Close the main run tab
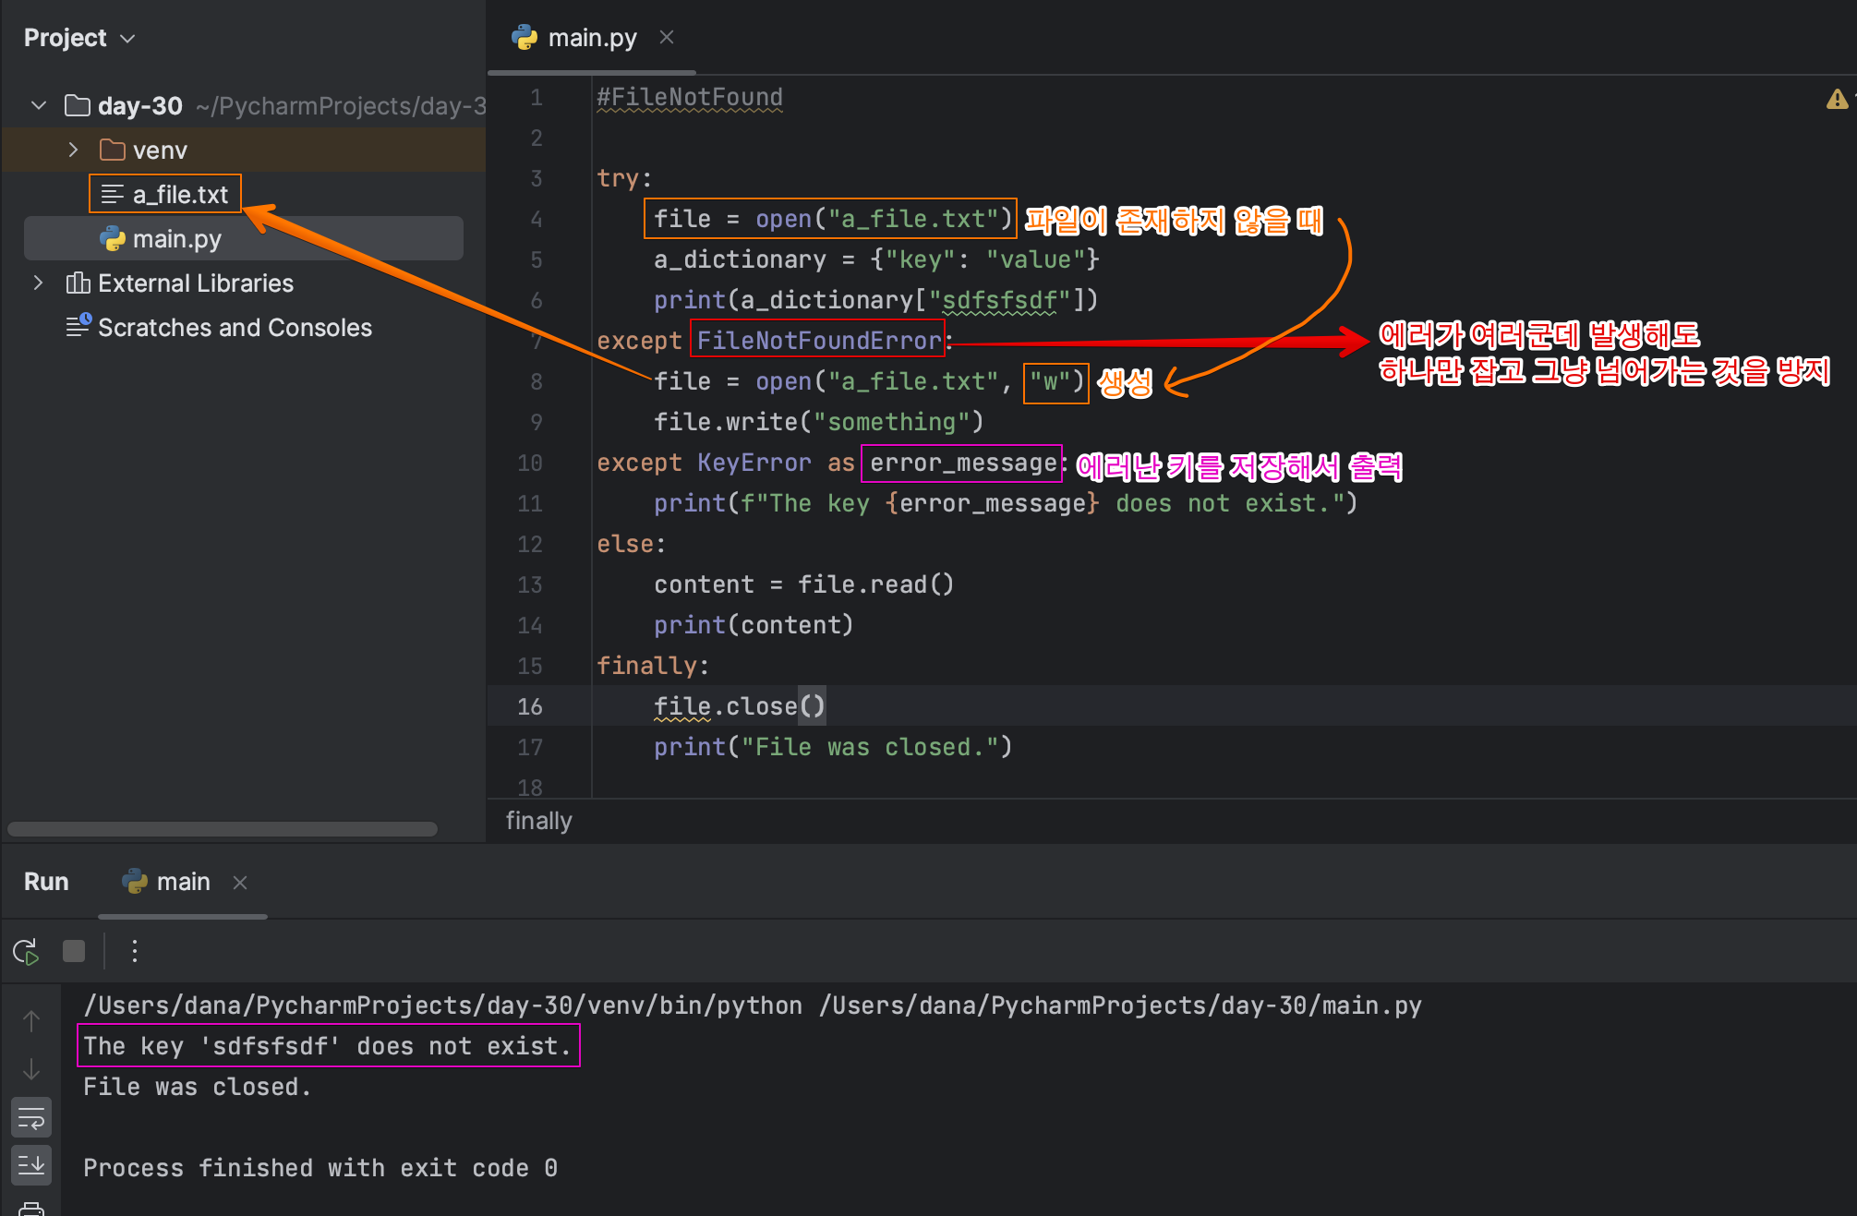 coord(240,883)
